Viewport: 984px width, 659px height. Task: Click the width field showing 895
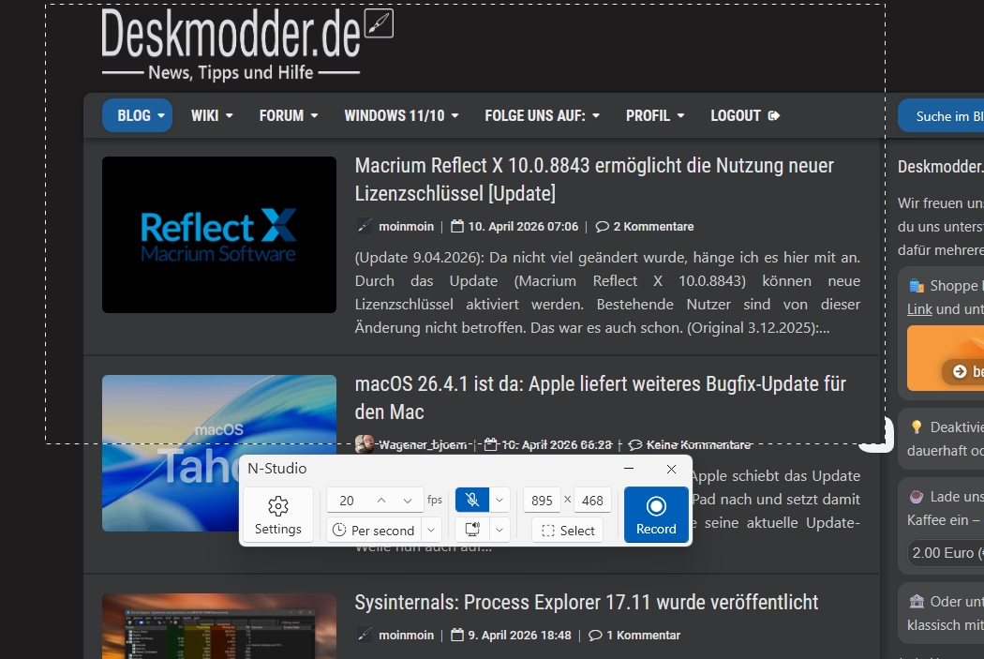coord(542,501)
